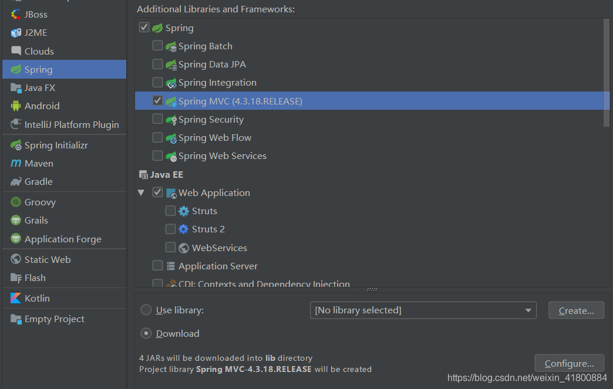This screenshot has height=389, width=613.
Task: Click the Grails framework icon
Action: (16, 220)
